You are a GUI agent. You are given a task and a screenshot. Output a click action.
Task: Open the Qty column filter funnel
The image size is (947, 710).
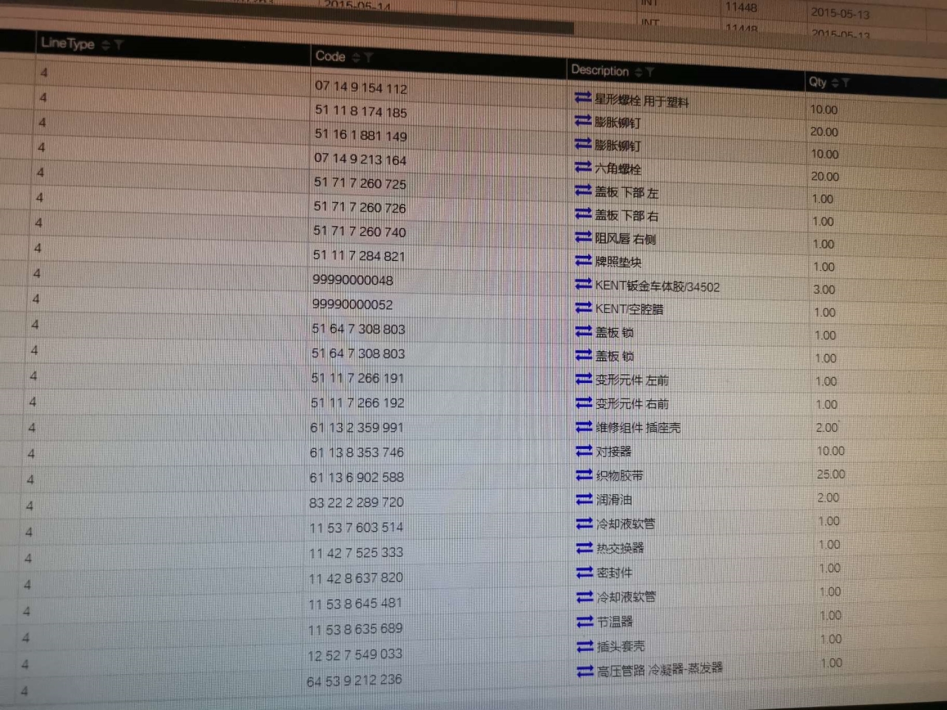tap(845, 83)
